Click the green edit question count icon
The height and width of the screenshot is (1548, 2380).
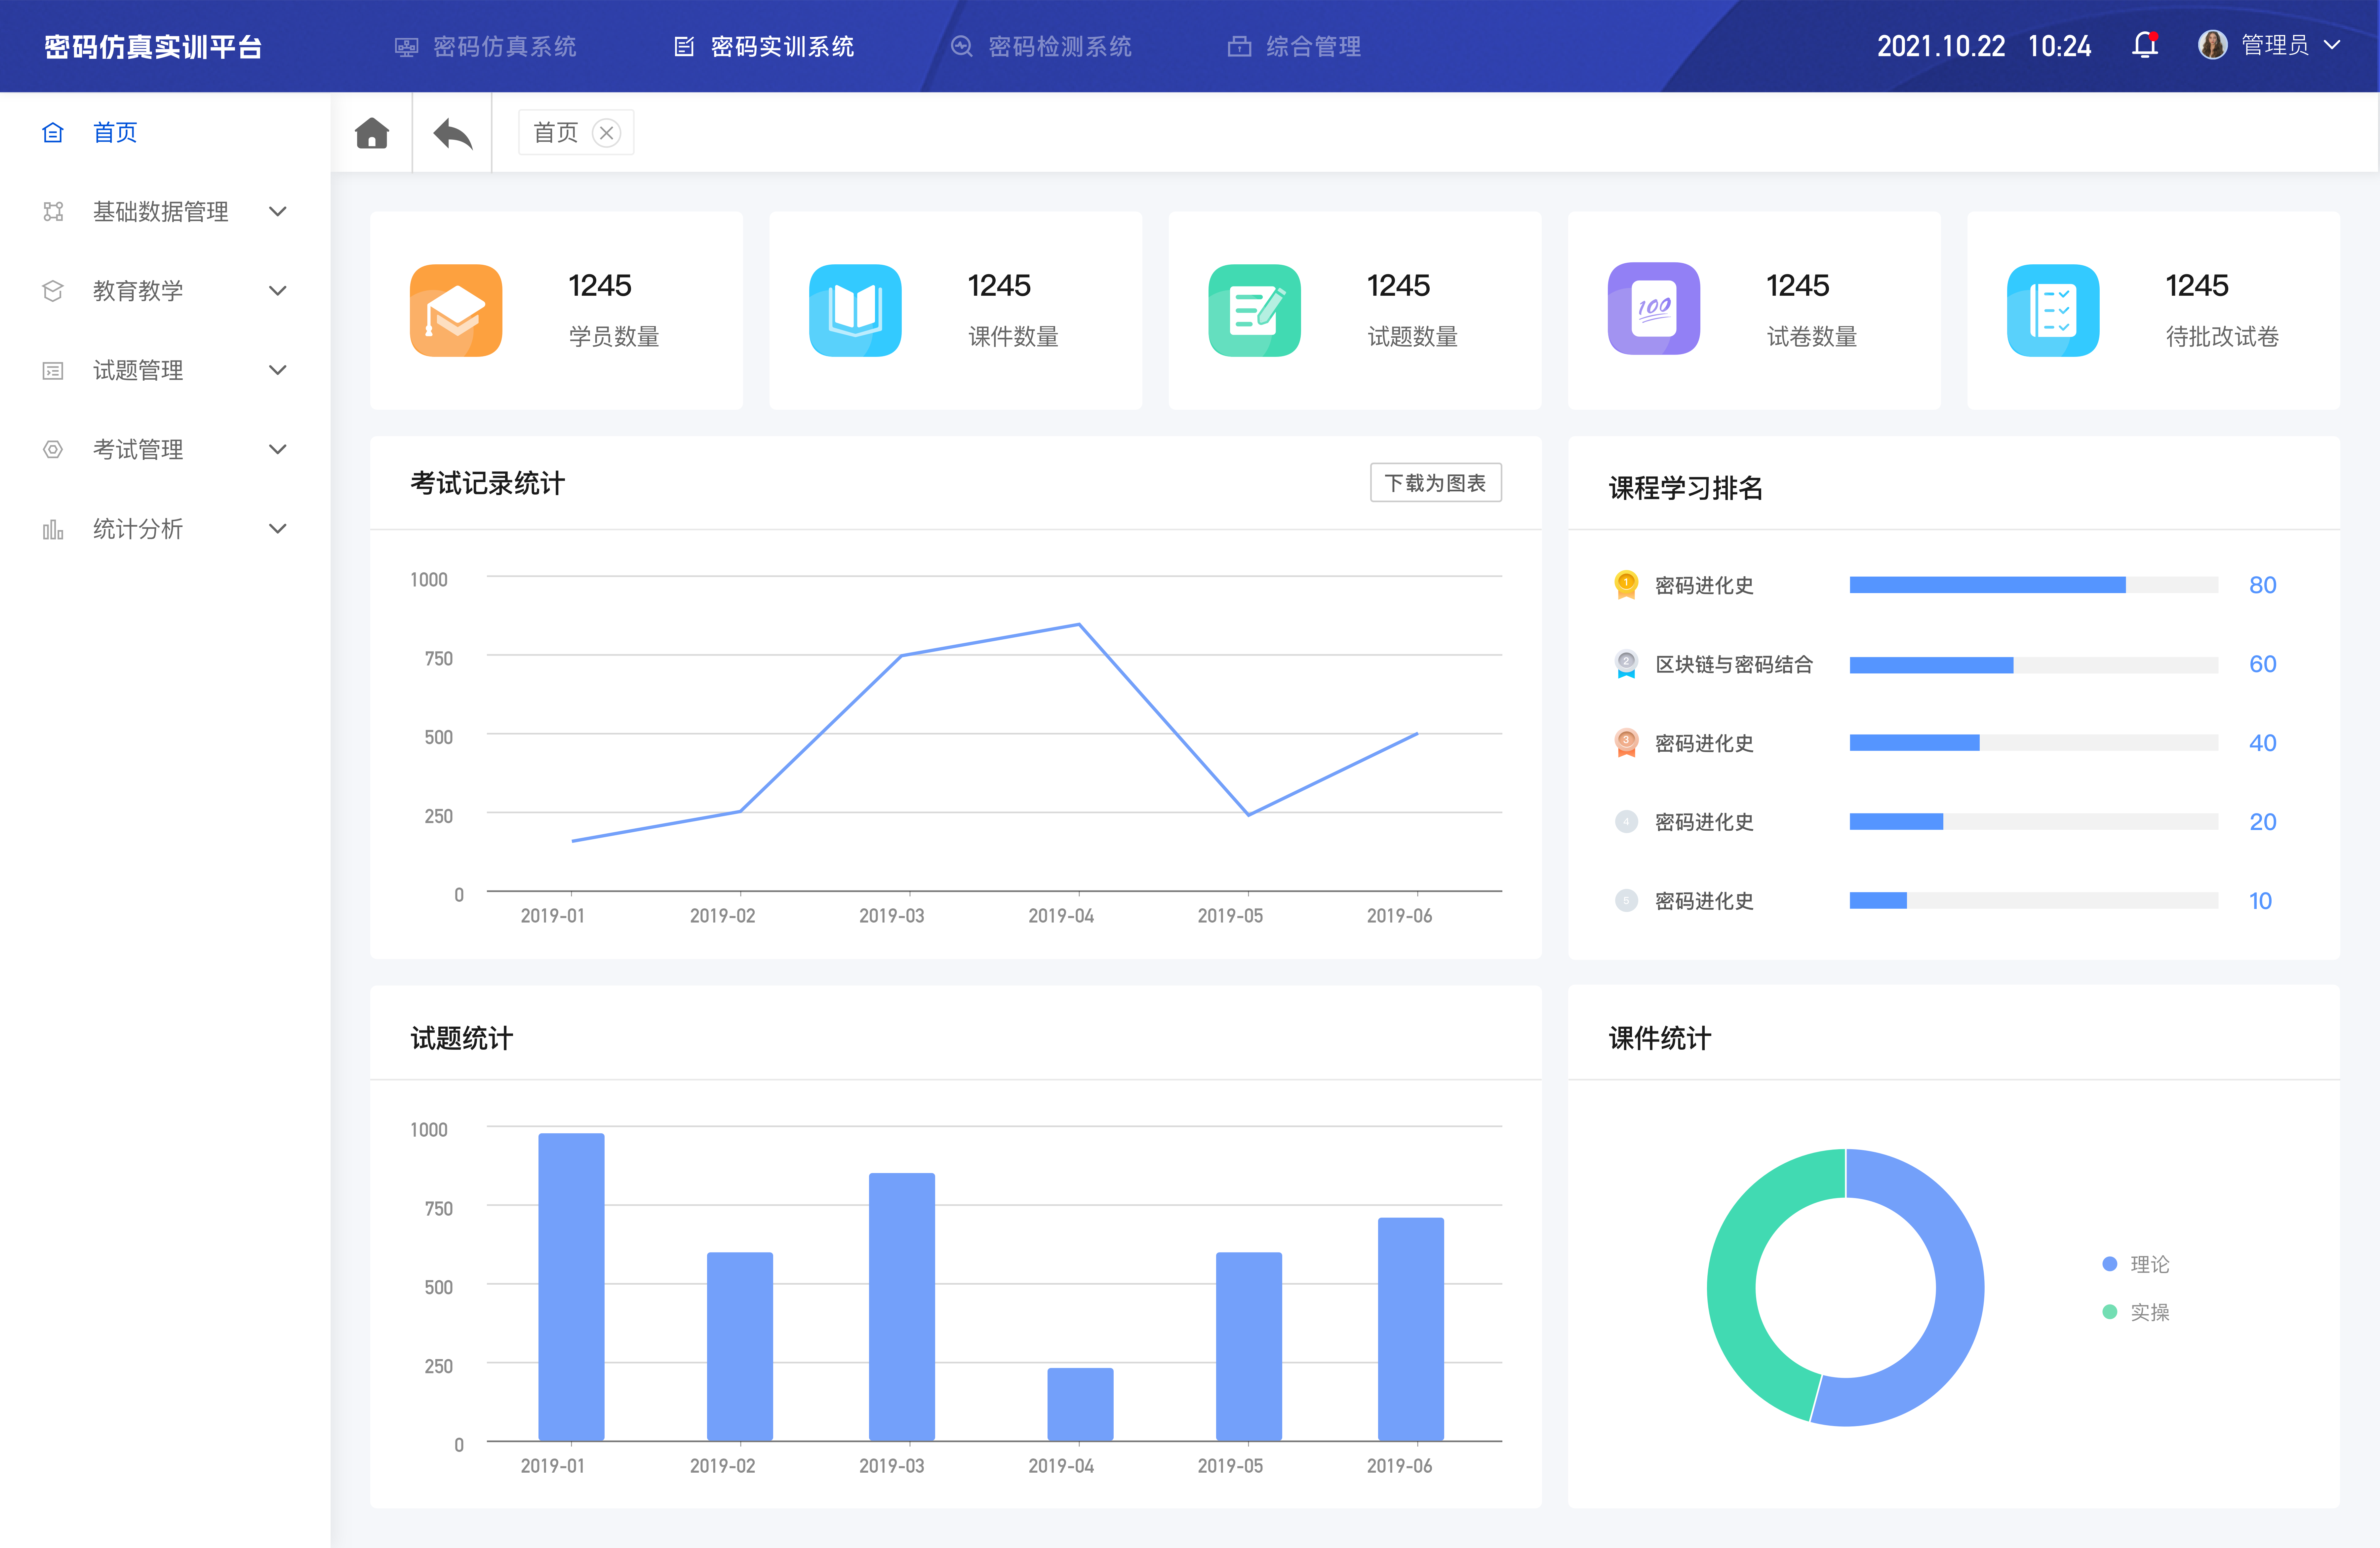1254,310
